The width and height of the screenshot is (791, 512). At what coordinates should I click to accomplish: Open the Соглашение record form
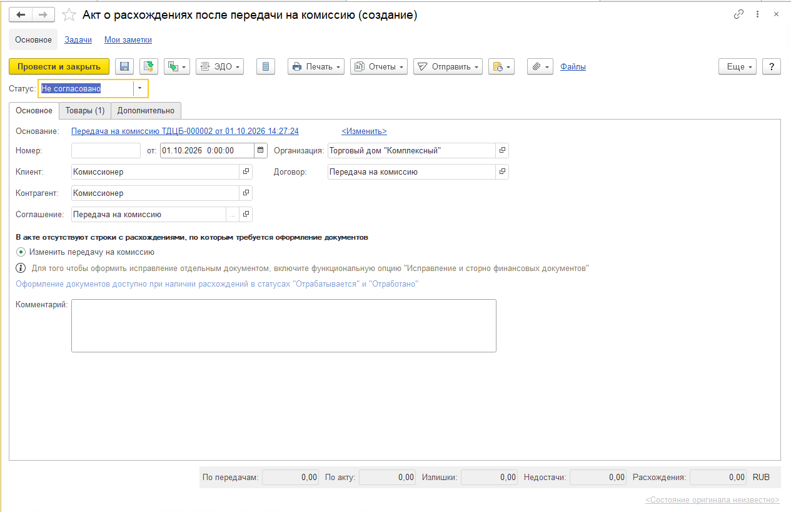click(x=246, y=214)
